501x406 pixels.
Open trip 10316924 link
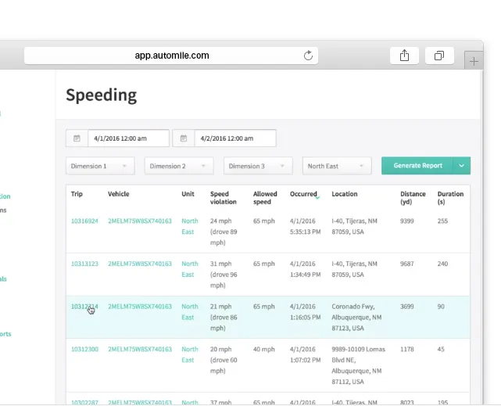pos(84,221)
